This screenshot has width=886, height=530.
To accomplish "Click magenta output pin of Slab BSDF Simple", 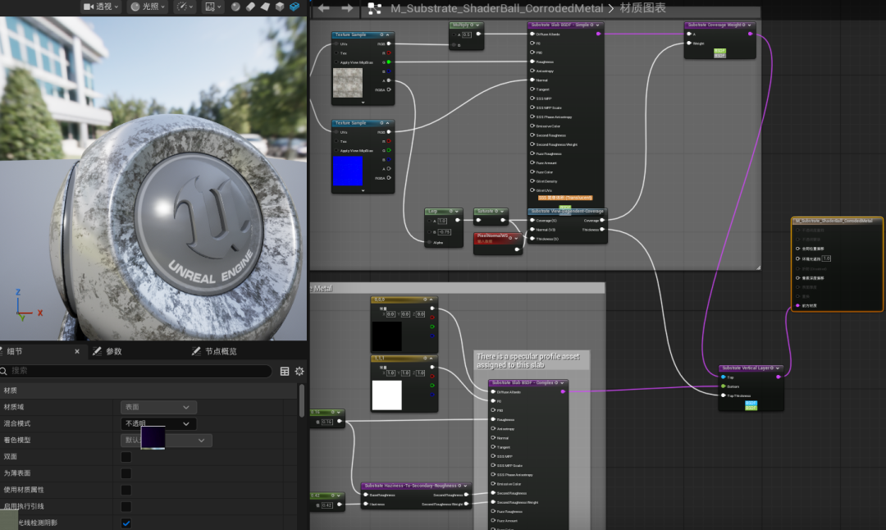I will click(x=598, y=34).
